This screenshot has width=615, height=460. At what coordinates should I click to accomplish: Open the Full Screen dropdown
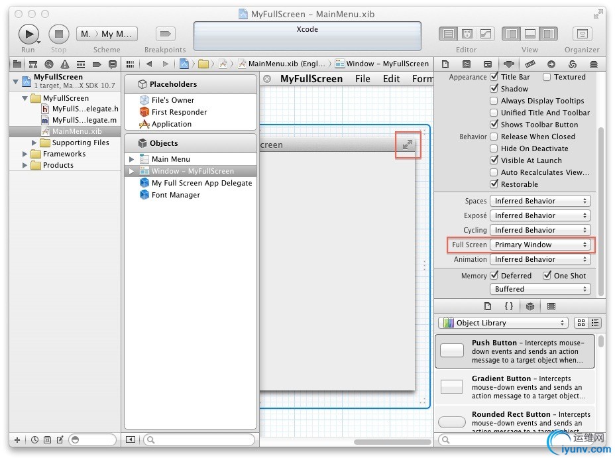tap(540, 245)
